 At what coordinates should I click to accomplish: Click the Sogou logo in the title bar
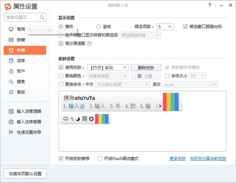click(8, 6)
